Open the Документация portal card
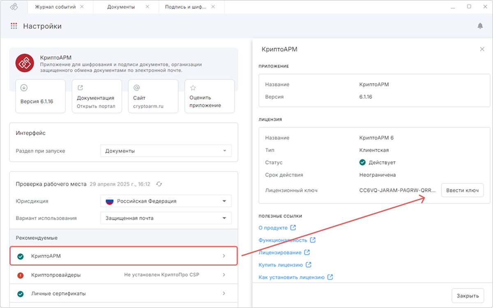This screenshot has width=493, height=308. [97, 96]
